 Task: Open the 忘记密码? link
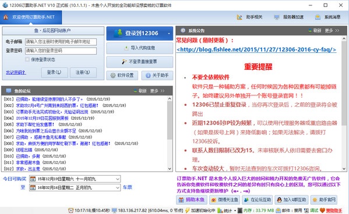(16, 72)
